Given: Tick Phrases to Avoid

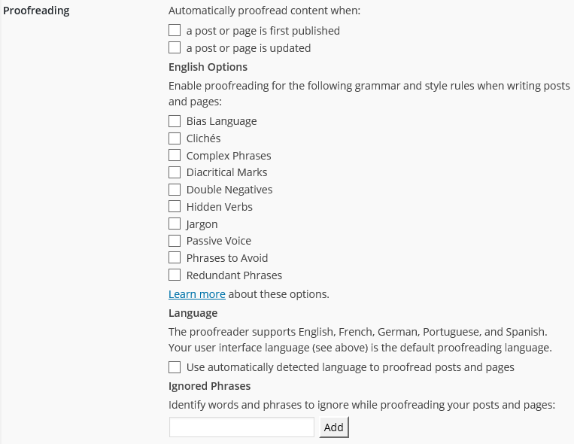Looking at the screenshot, I should coord(175,257).
